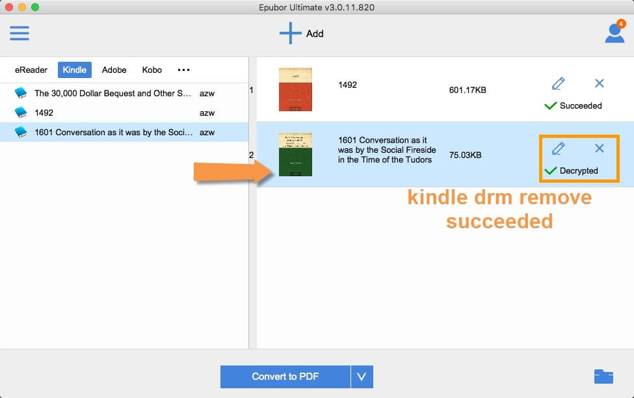Expand the output format dropdown arrow

pos(362,377)
